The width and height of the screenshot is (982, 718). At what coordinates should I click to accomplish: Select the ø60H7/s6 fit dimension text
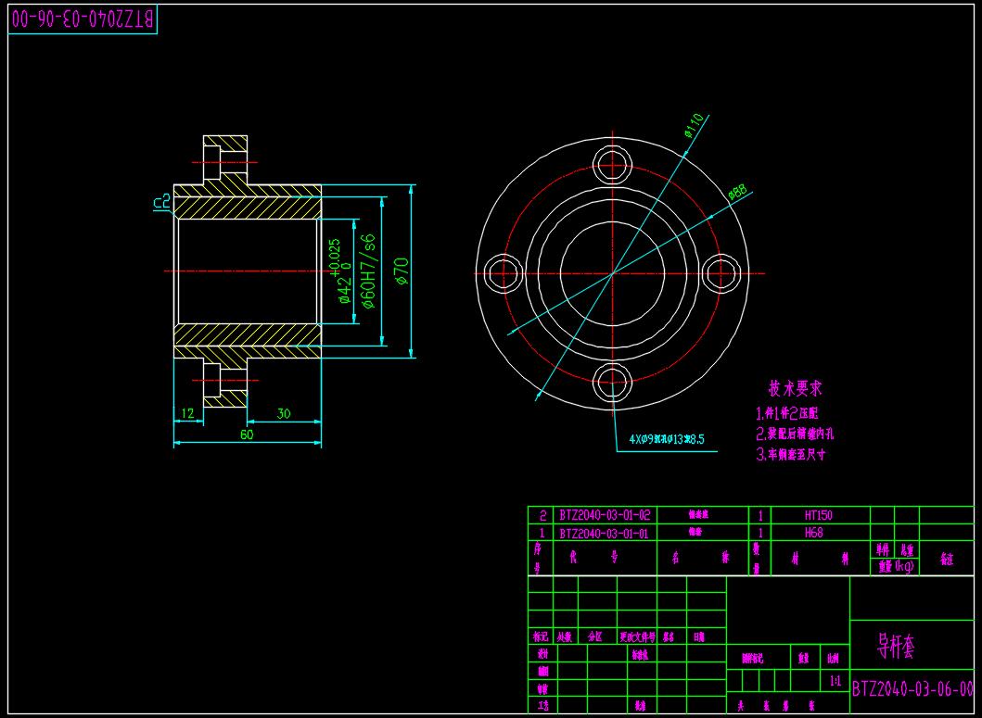coord(367,271)
